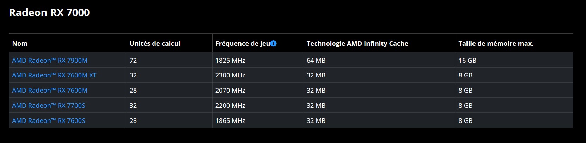Viewport: 586px width, 143px height.
Task: Select the 2300 MHz frequency cell
Action: [x=258, y=75]
